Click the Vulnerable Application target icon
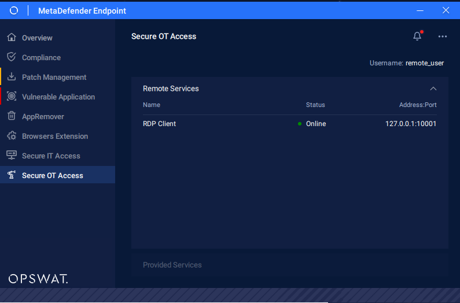Image resolution: width=460 pixels, height=303 pixels. [x=12, y=96]
